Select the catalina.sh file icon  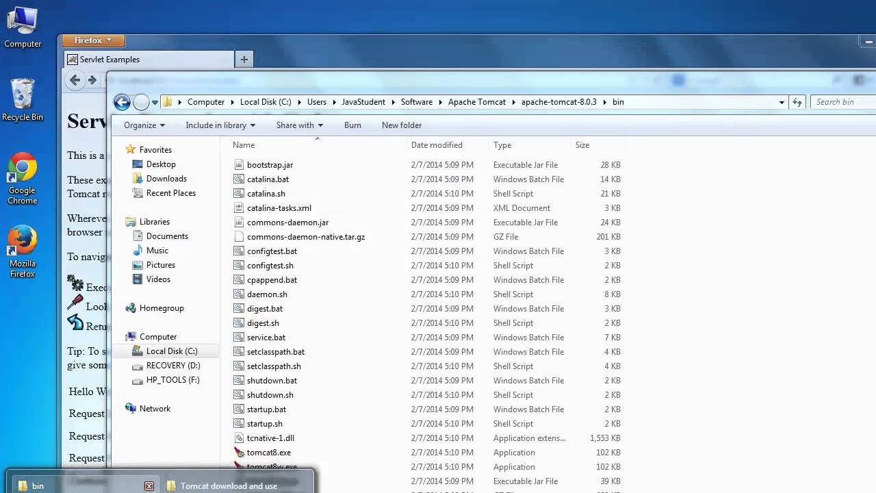tap(239, 194)
